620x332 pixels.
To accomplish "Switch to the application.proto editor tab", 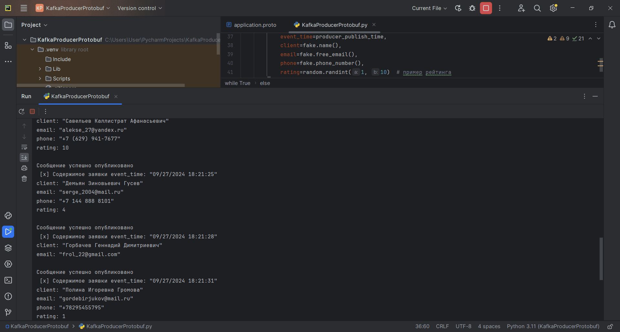I will [x=255, y=25].
